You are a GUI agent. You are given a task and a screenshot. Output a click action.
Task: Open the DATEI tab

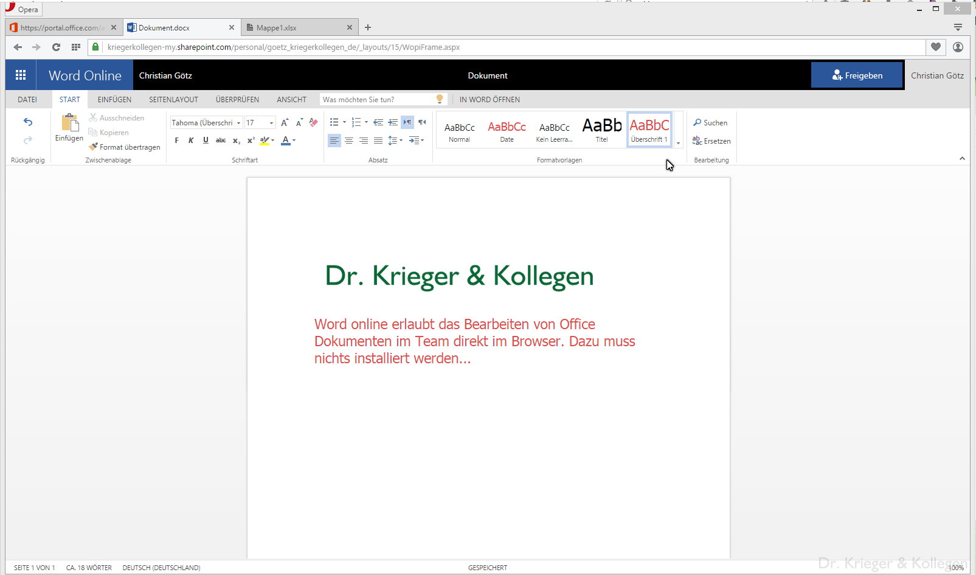pos(27,99)
